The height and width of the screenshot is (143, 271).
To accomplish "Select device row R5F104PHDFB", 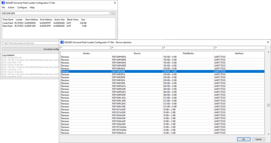I will (x=163, y=60).
